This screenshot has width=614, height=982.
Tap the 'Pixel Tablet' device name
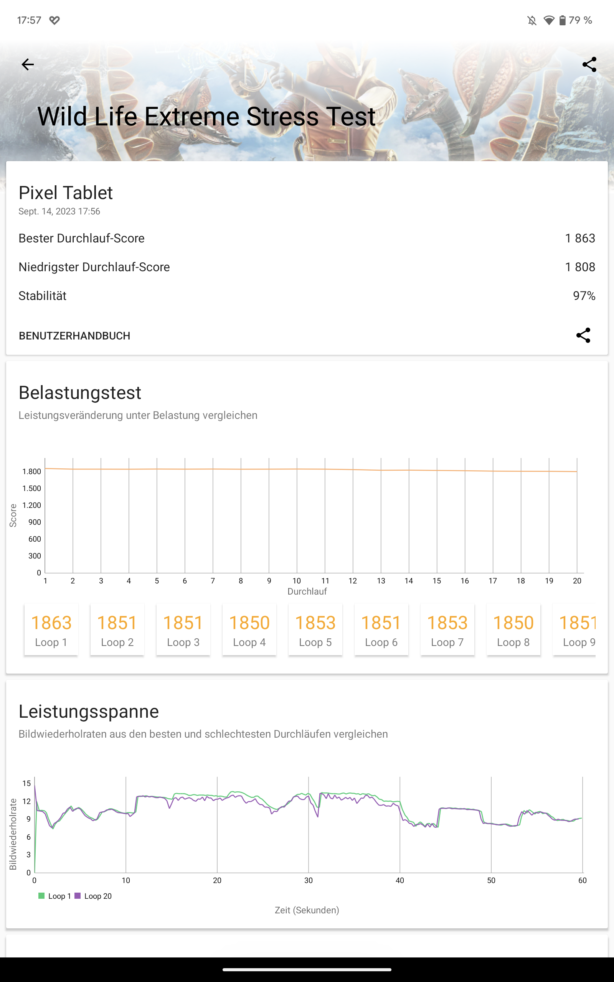[x=65, y=193]
